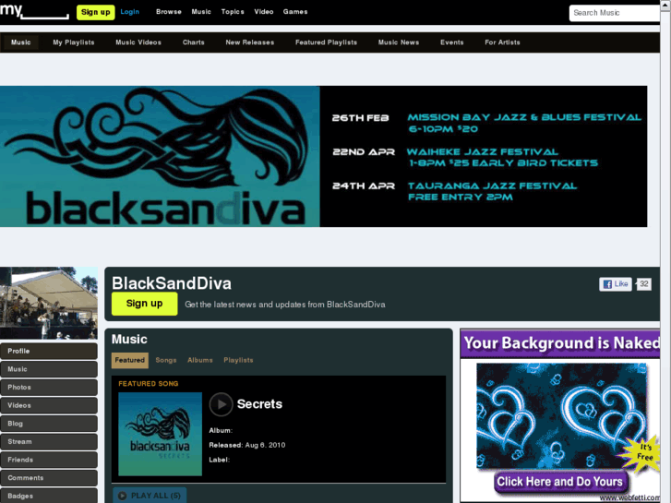Screen dimensions: 671x503
Task: Focus the Search Music field
Action: coord(615,13)
